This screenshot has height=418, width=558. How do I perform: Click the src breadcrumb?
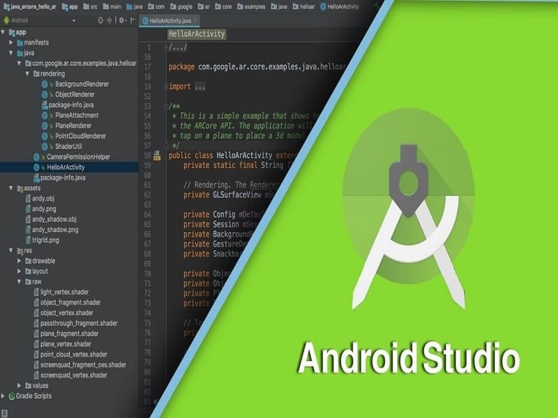[90, 6]
